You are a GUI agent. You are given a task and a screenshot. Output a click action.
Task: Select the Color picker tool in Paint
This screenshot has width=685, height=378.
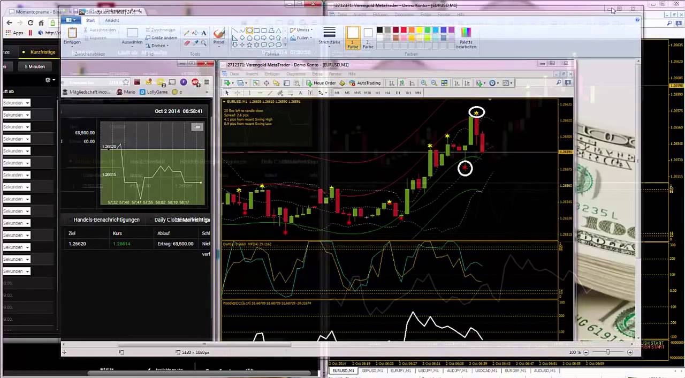(x=195, y=43)
